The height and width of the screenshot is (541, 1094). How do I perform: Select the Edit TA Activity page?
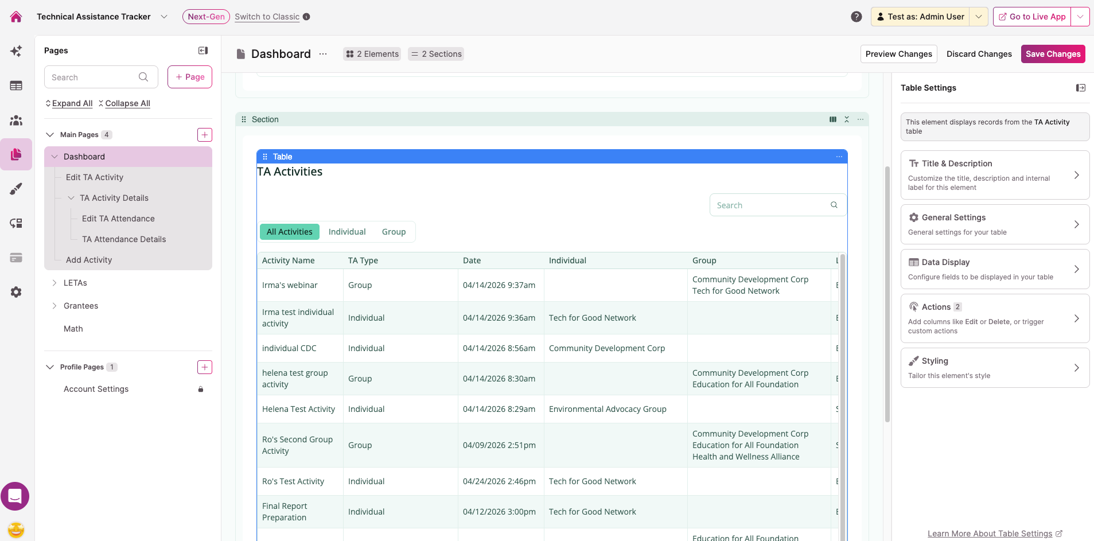point(95,177)
